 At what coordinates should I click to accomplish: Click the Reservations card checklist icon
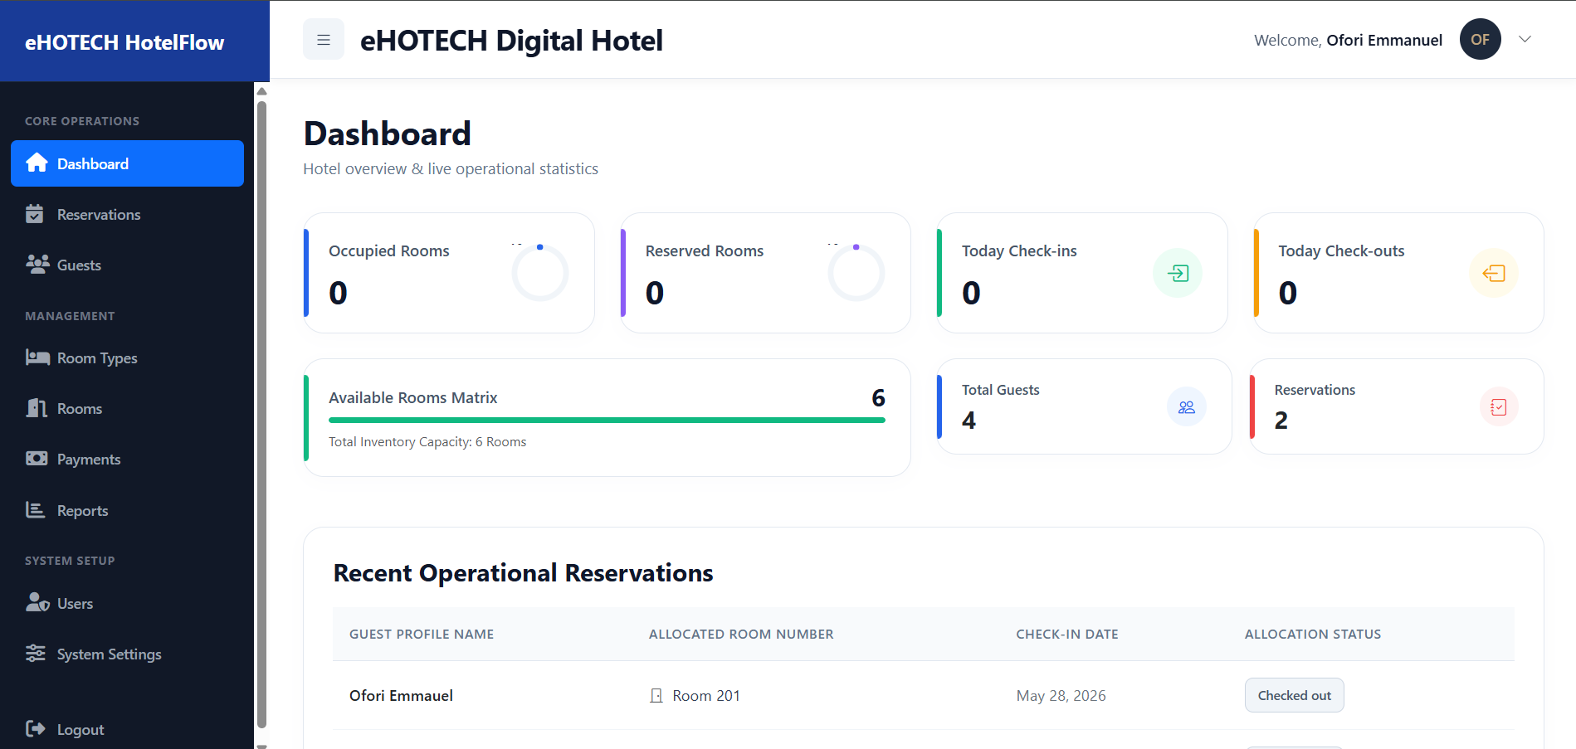(x=1499, y=406)
